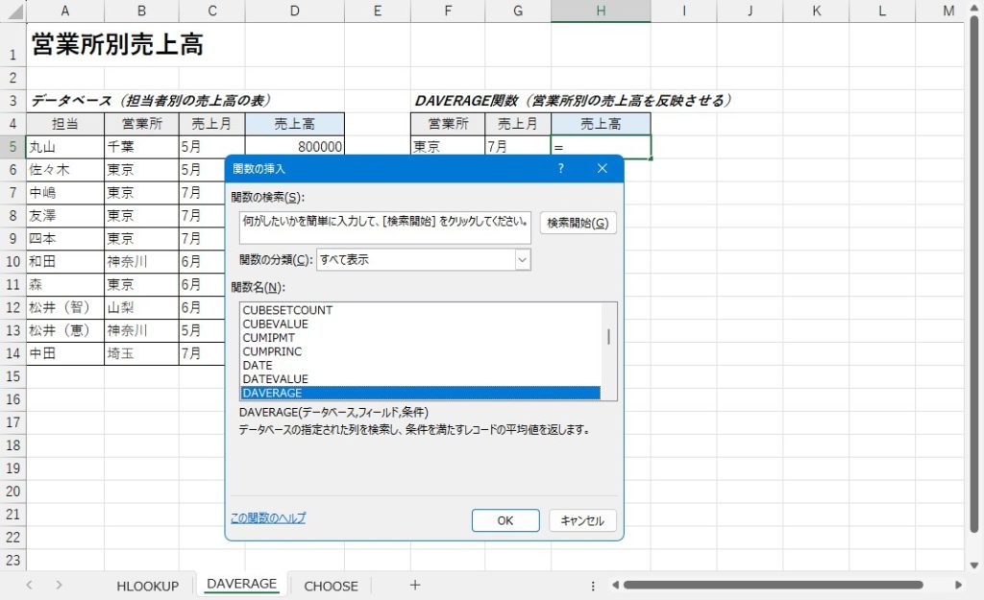Screen dimensions: 984x600
Task: Click the select-all corner of the sheet
Action: point(12,11)
